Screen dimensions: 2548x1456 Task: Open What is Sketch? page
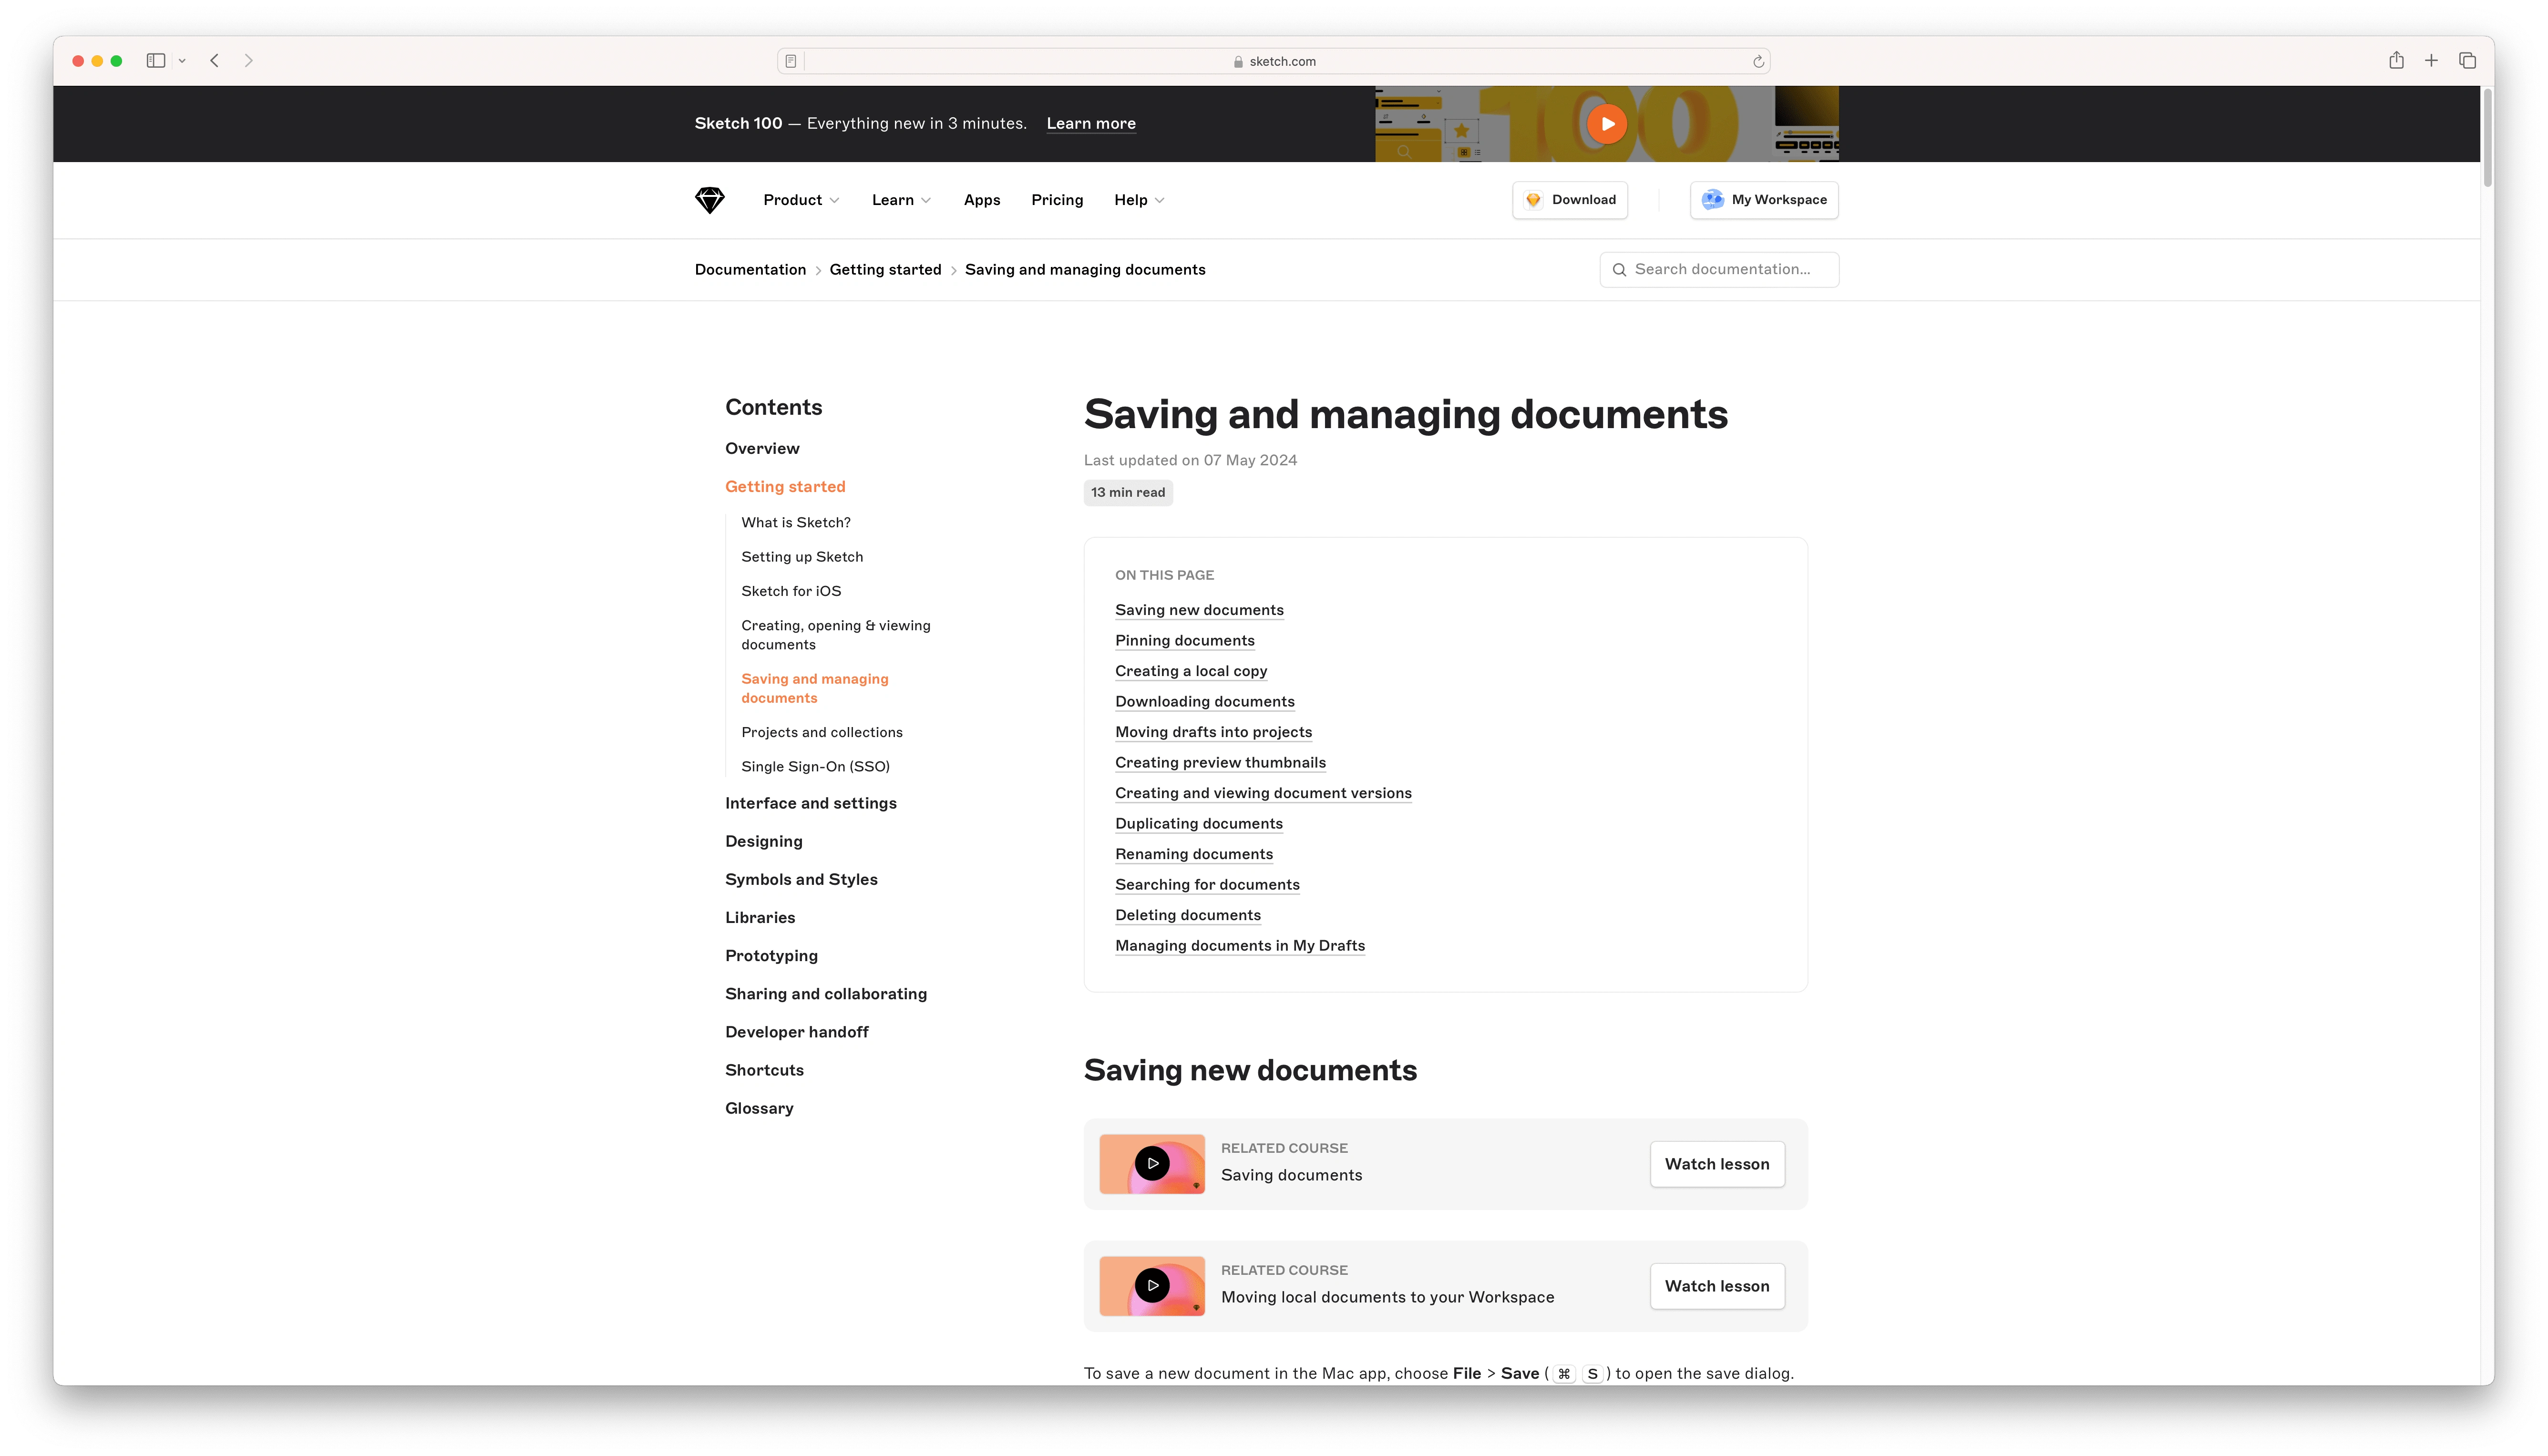coord(796,523)
